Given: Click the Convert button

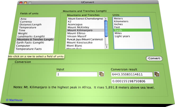Looking at the screenshot, I should point(154,59).
